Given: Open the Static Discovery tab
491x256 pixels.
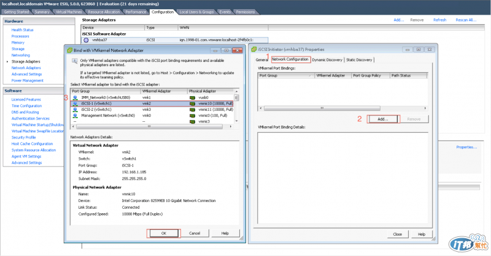Looking at the screenshot, I should coord(359,59).
